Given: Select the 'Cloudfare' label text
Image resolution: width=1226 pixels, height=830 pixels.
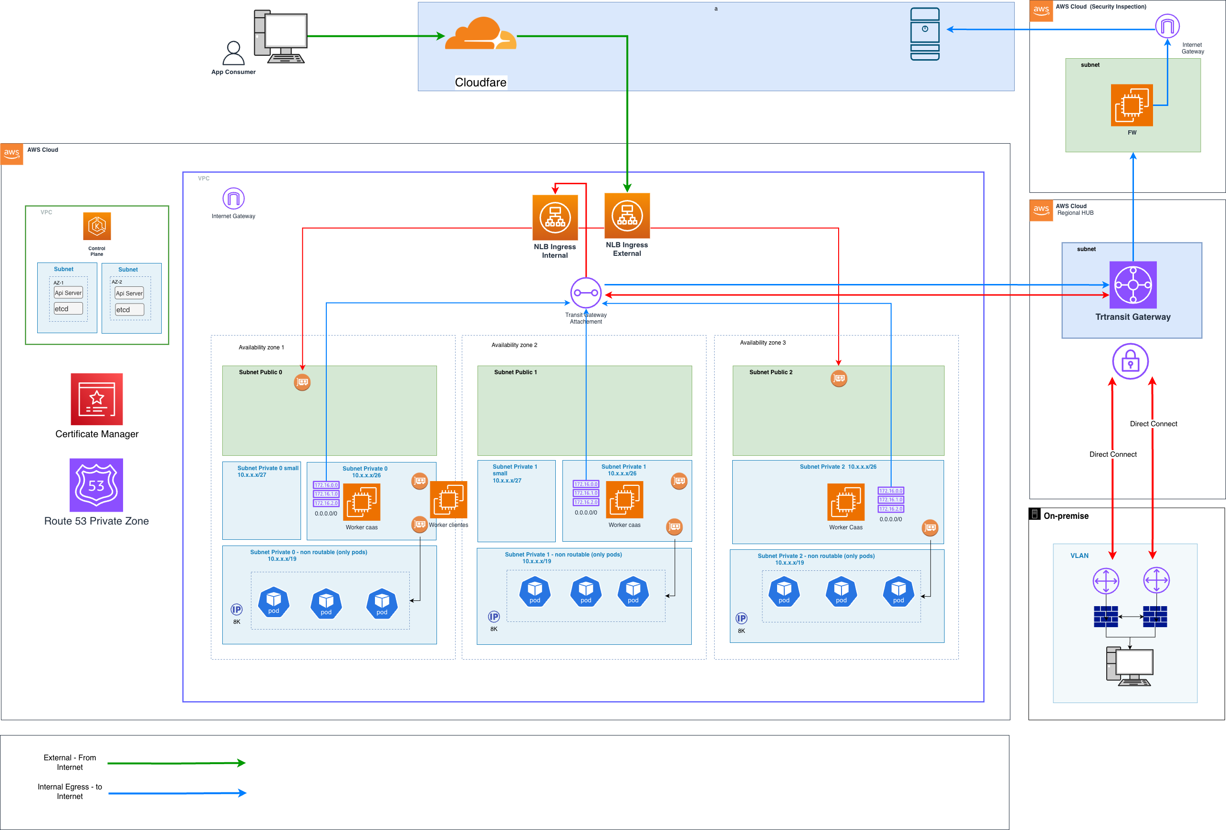Looking at the screenshot, I should point(480,82).
